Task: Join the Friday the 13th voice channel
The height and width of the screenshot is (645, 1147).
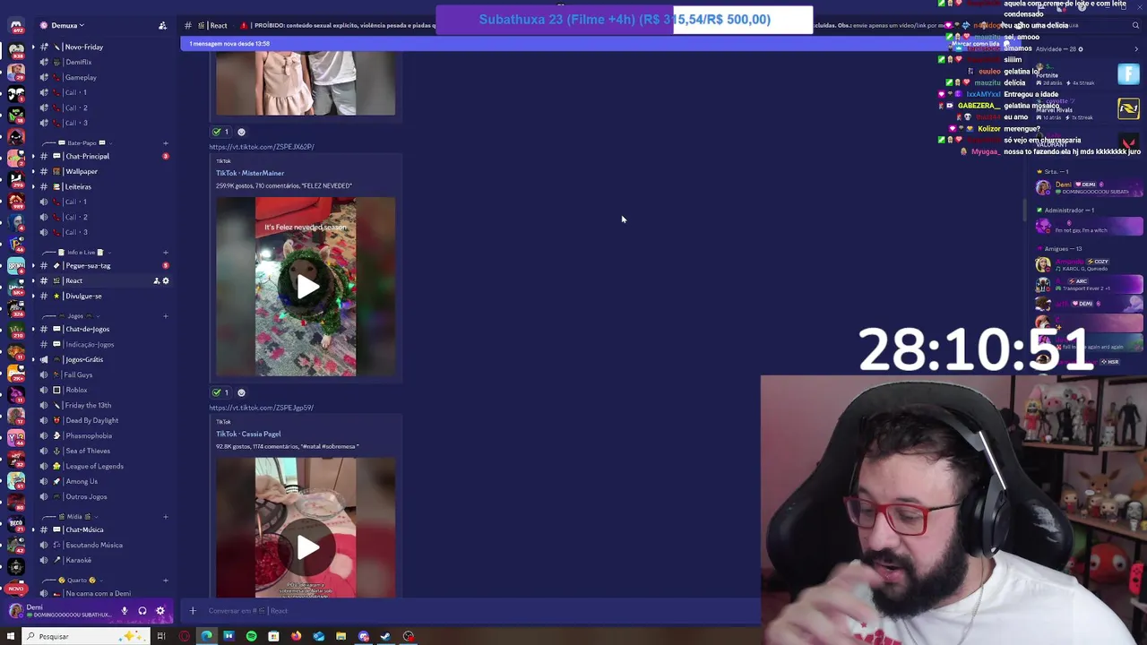Action: coord(103,405)
